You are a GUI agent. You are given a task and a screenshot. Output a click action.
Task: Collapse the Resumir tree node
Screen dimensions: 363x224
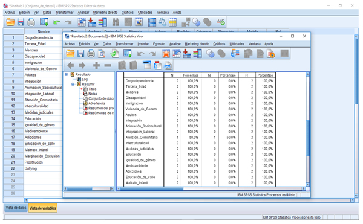coord(73,84)
